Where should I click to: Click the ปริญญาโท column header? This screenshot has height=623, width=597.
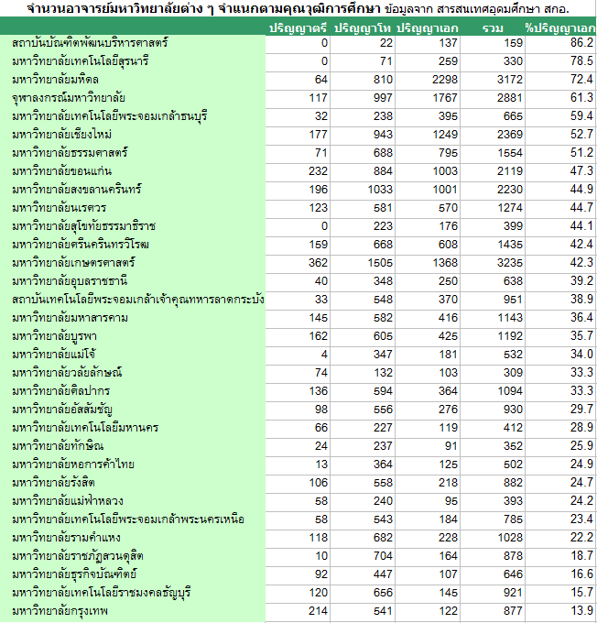click(x=363, y=28)
